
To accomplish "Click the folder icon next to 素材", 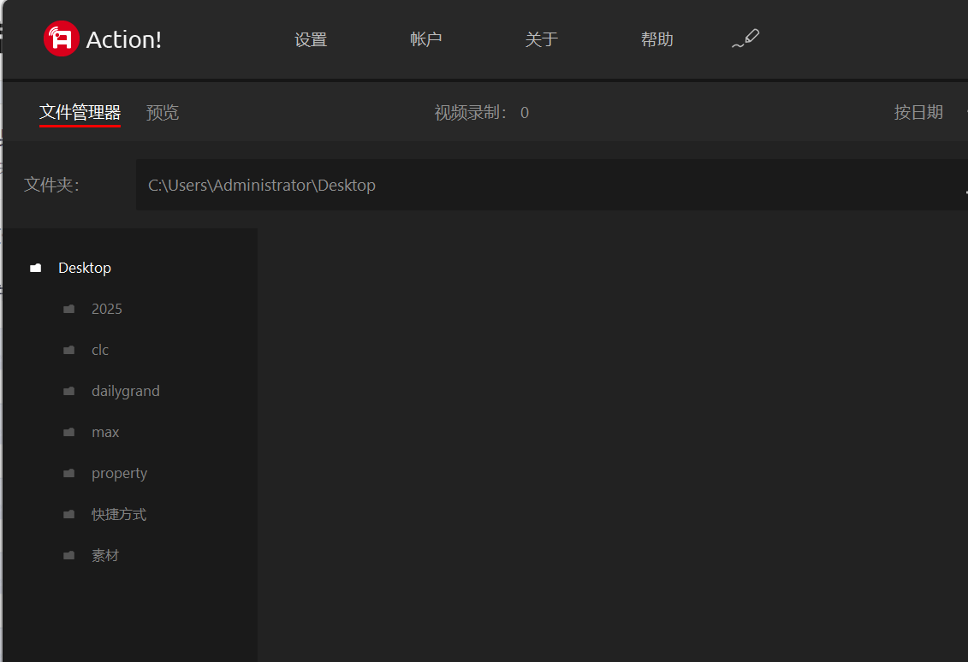I will point(69,555).
